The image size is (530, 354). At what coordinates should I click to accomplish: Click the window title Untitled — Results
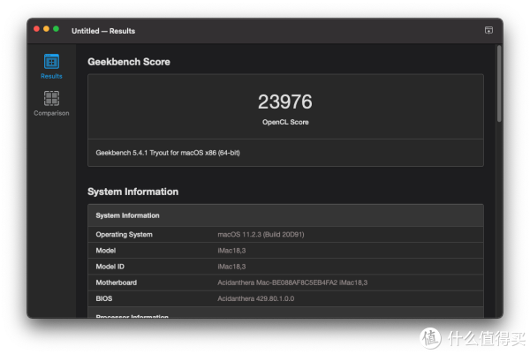coord(103,31)
